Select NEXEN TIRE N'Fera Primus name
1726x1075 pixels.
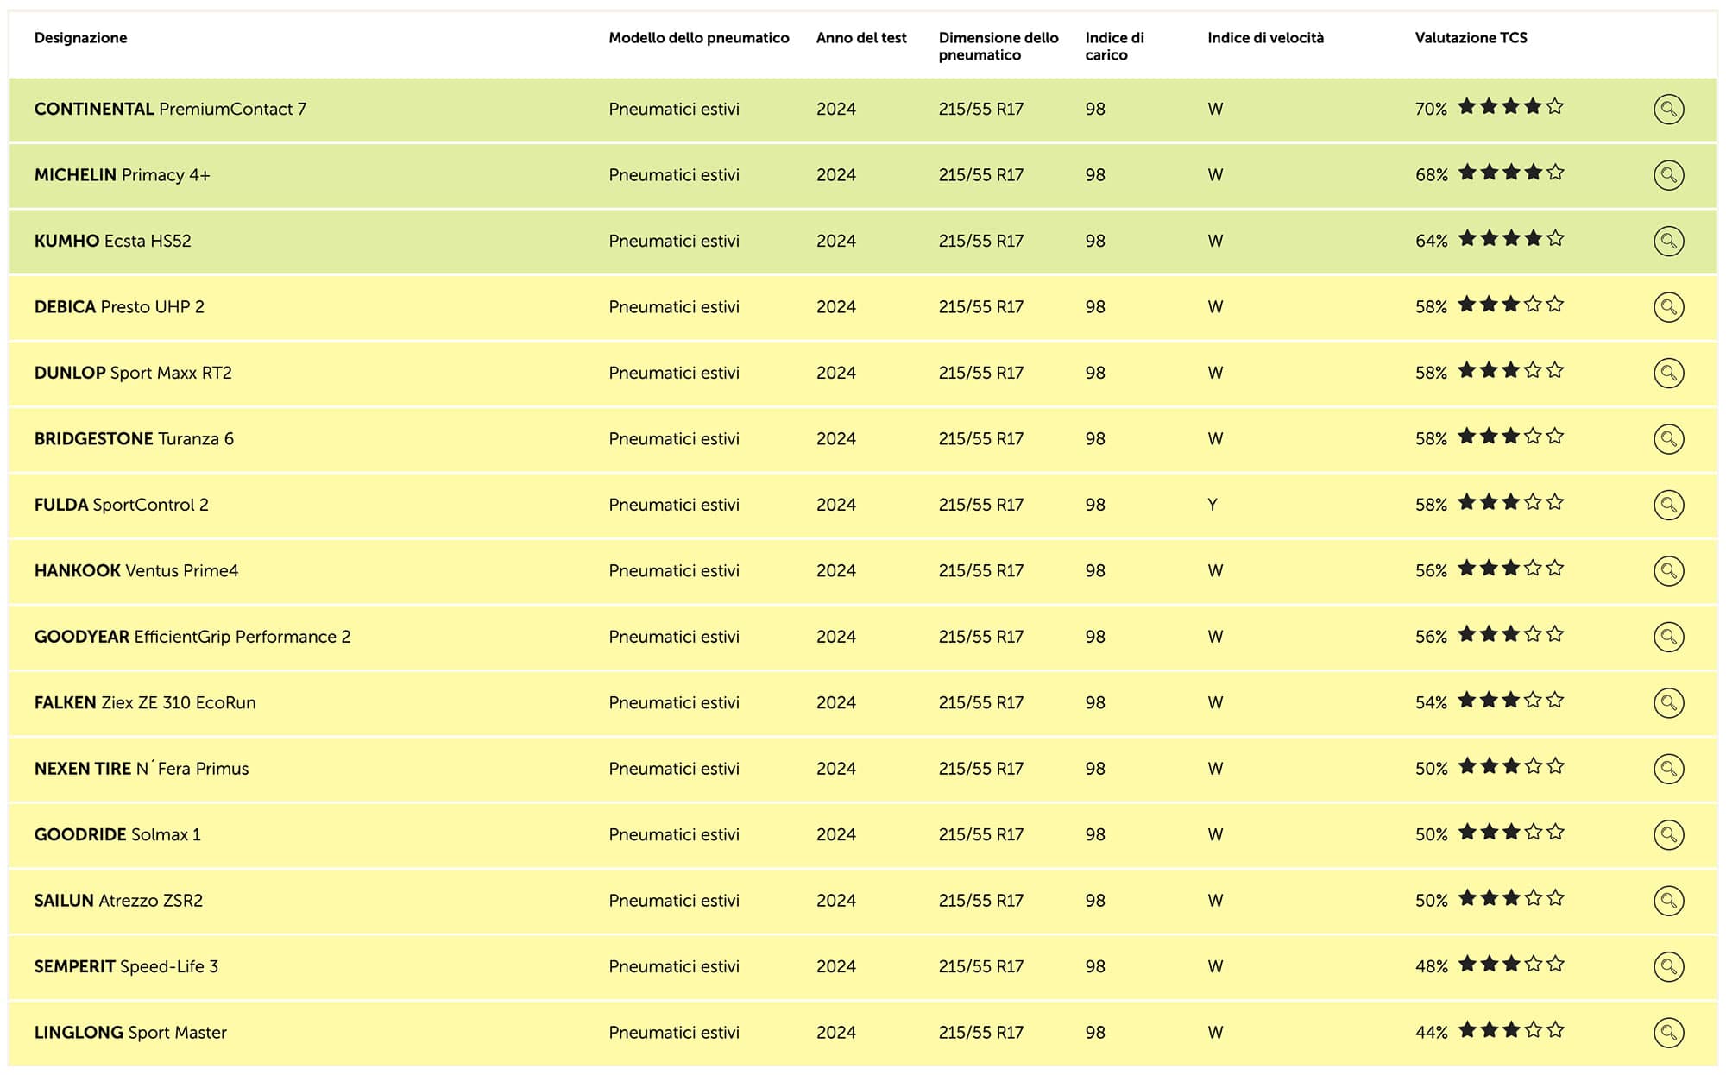[x=142, y=769]
